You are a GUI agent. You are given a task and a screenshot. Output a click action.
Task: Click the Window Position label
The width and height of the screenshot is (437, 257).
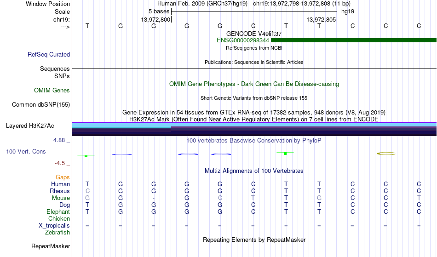(48, 4)
